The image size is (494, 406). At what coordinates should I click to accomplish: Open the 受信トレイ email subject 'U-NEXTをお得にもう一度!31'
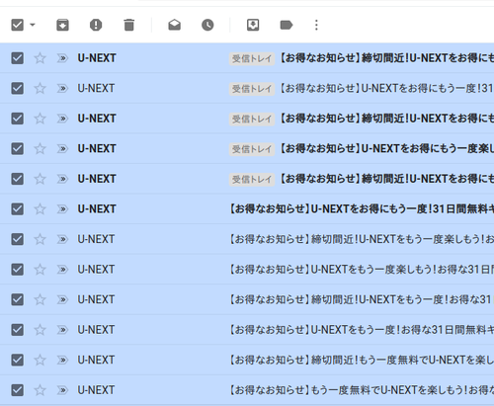click(x=386, y=88)
